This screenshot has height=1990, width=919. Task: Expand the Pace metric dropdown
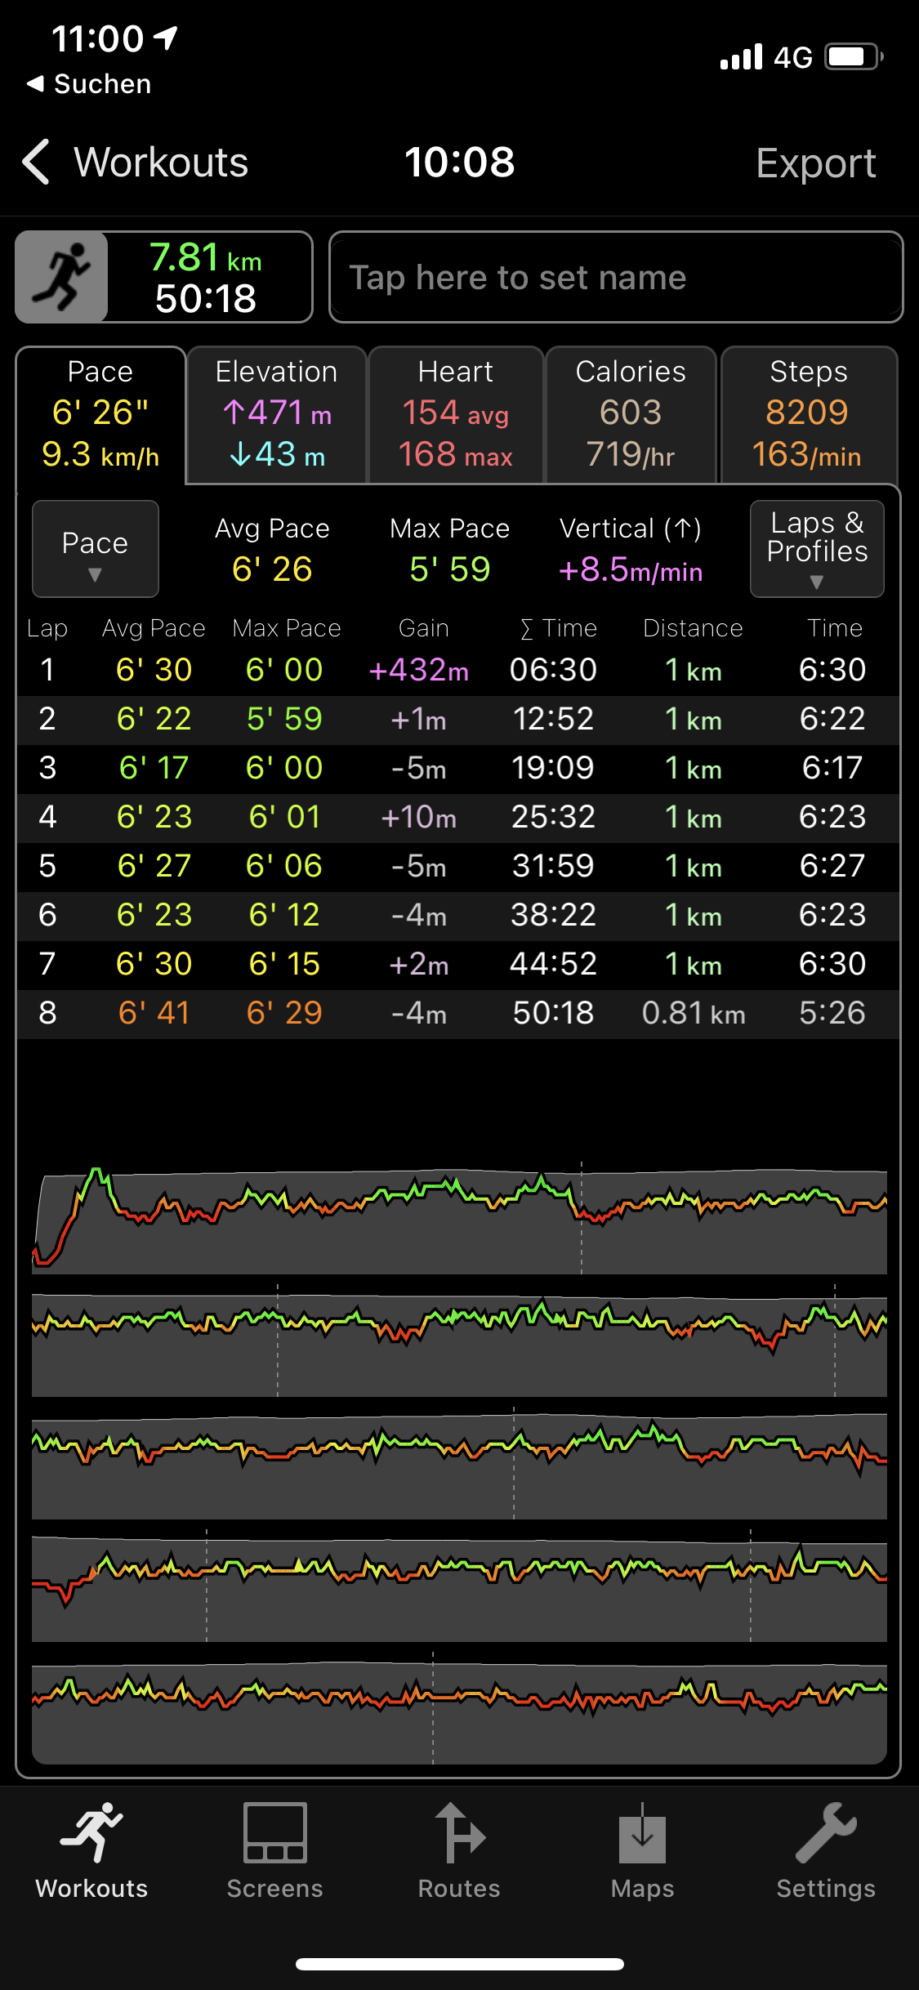[95, 549]
